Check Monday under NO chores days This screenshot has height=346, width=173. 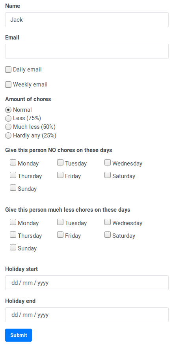point(13,163)
